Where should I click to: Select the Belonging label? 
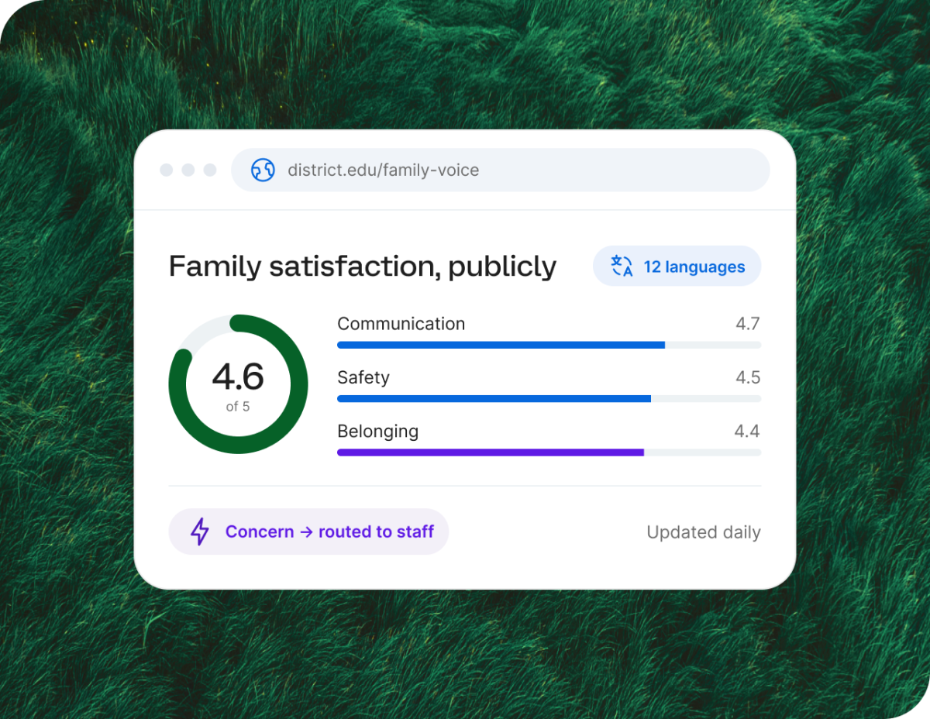377,432
